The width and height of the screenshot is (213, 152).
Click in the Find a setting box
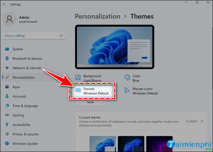[x=34, y=36]
